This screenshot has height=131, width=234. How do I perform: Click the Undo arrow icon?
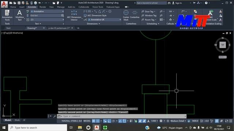[40, 3]
